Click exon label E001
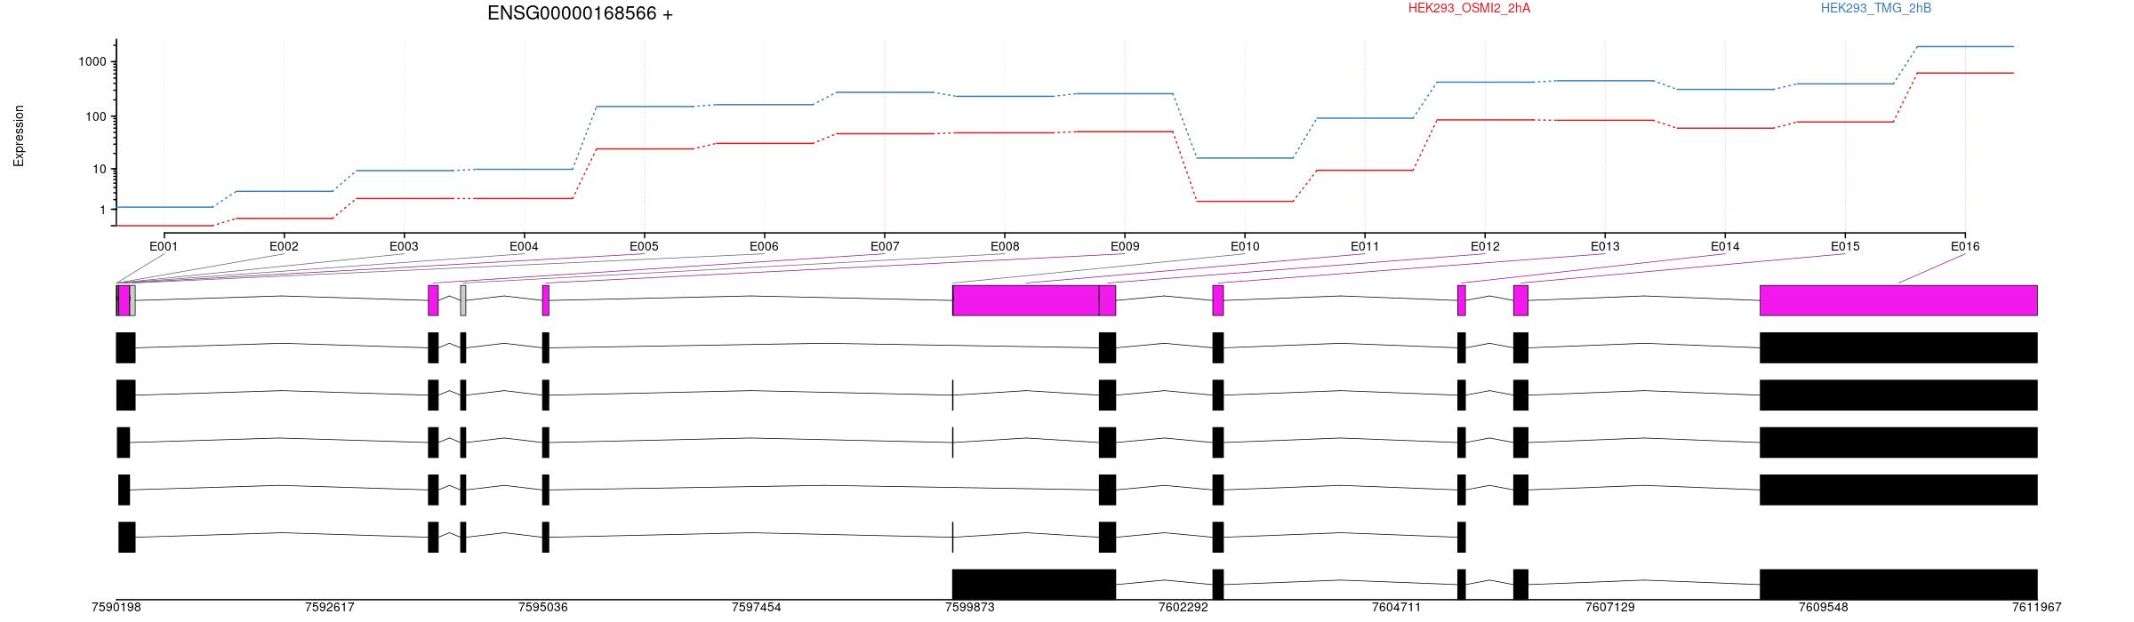The width and height of the screenshot is (2134, 622). pyautogui.click(x=164, y=246)
